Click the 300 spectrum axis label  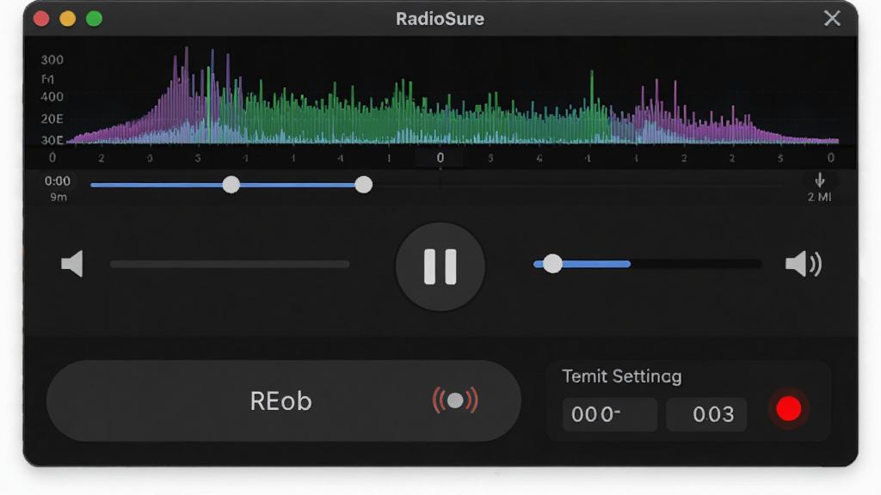[x=52, y=60]
